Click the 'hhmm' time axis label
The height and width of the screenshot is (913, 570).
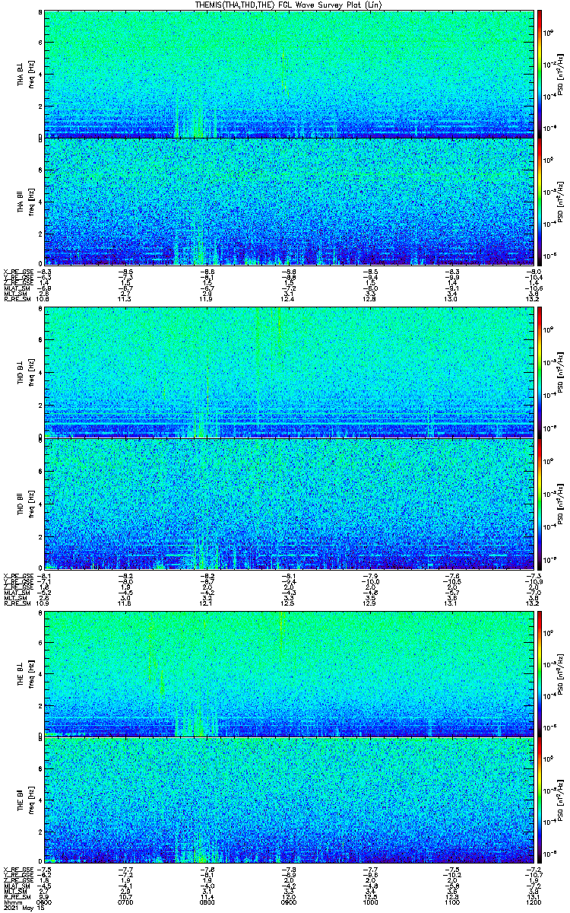point(11,902)
